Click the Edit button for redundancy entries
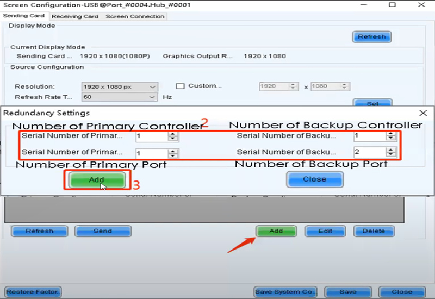This screenshot has width=435, height=299. point(325,231)
